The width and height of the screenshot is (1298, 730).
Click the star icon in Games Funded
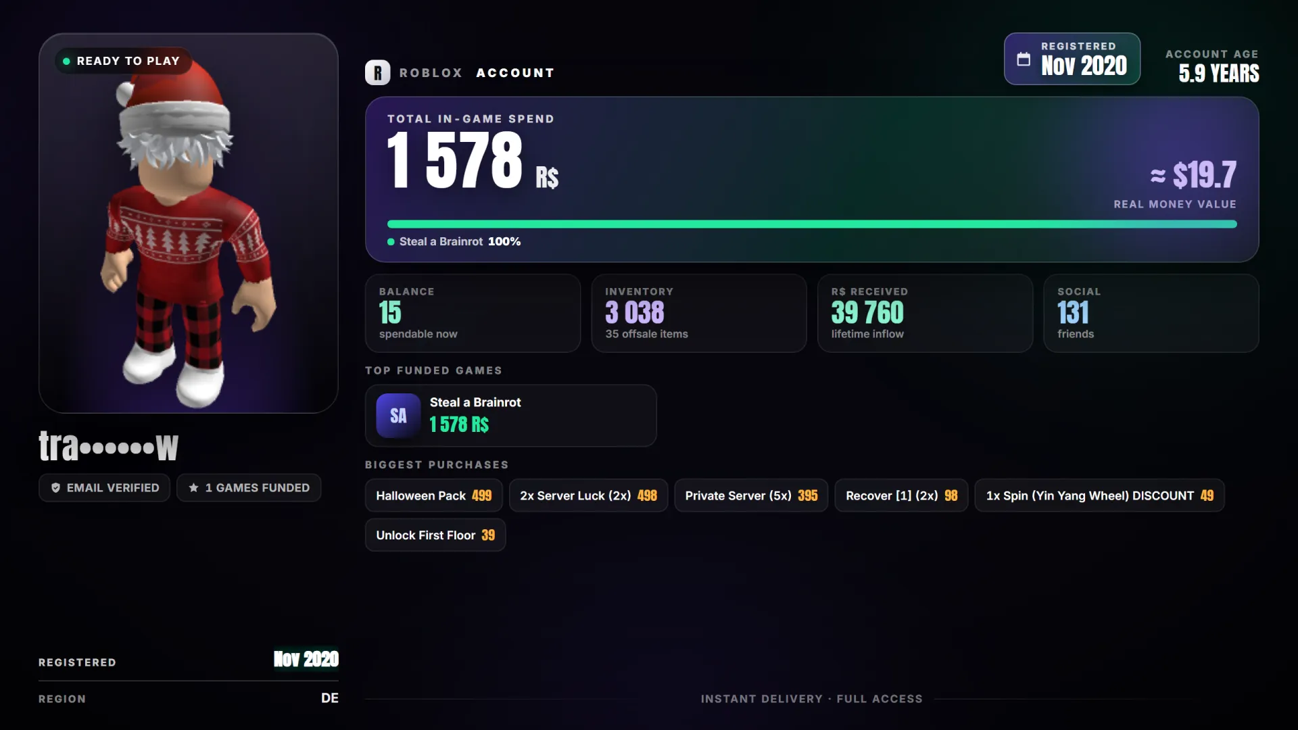193,488
